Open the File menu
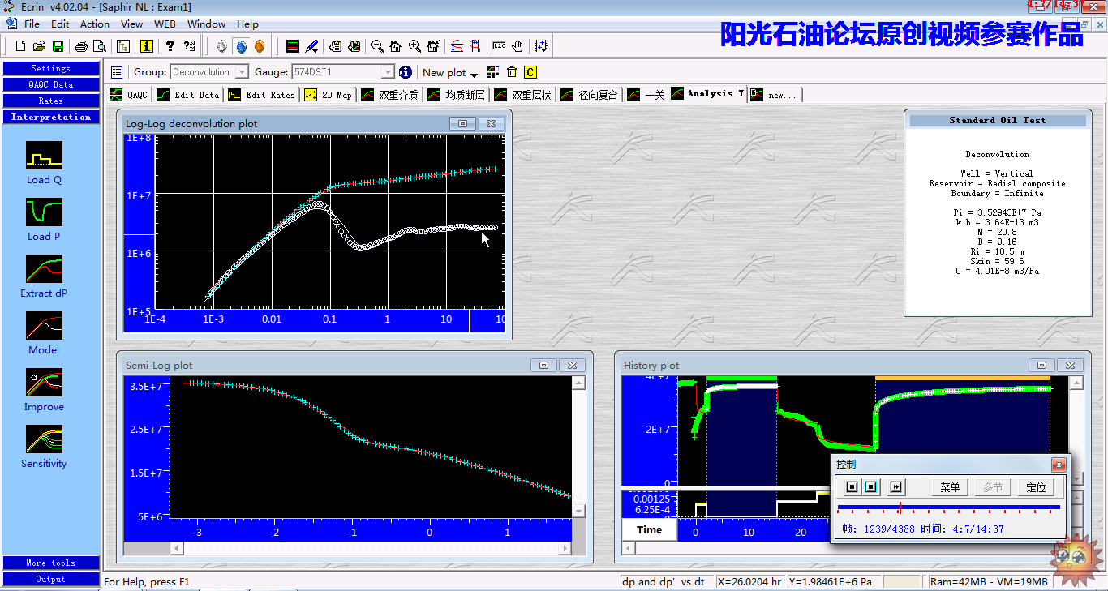The width and height of the screenshot is (1108, 591). [x=32, y=24]
